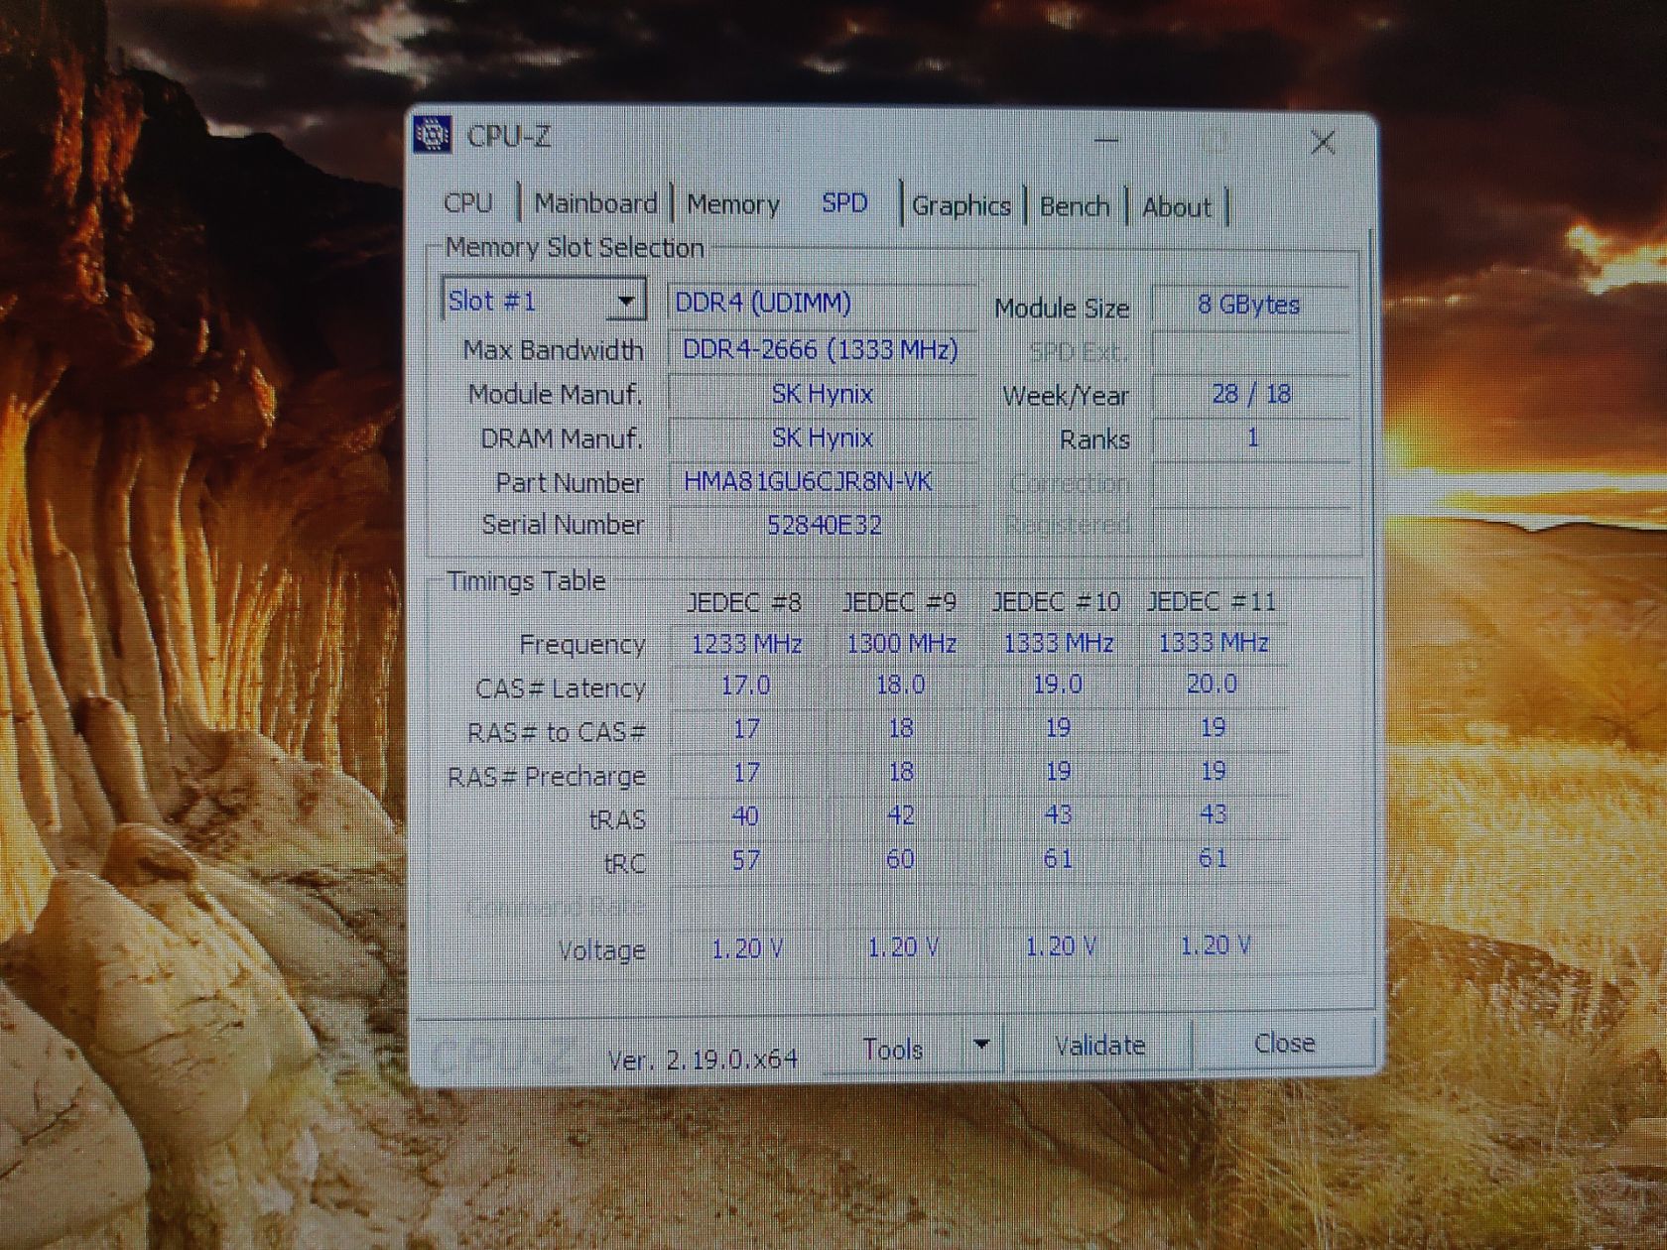Click the Serial Number value 52840E32
The height and width of the screenshot is (1250, 1667).
point(822,525)
